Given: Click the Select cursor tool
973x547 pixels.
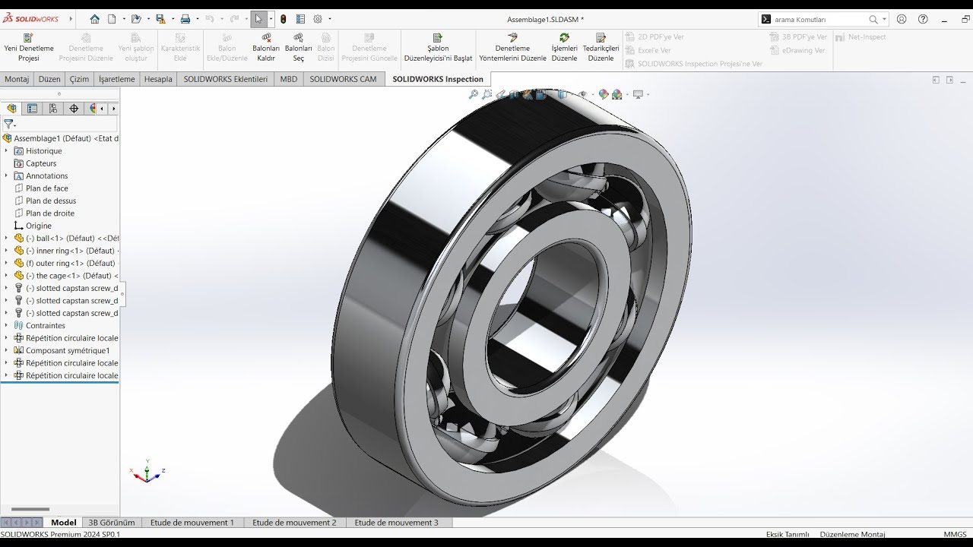Looking at the screenshot, I should click(258, 19).
